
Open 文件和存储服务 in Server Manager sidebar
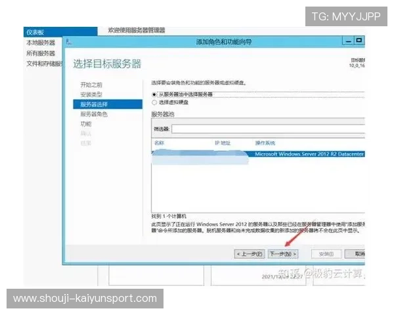[x=44, y=64]
